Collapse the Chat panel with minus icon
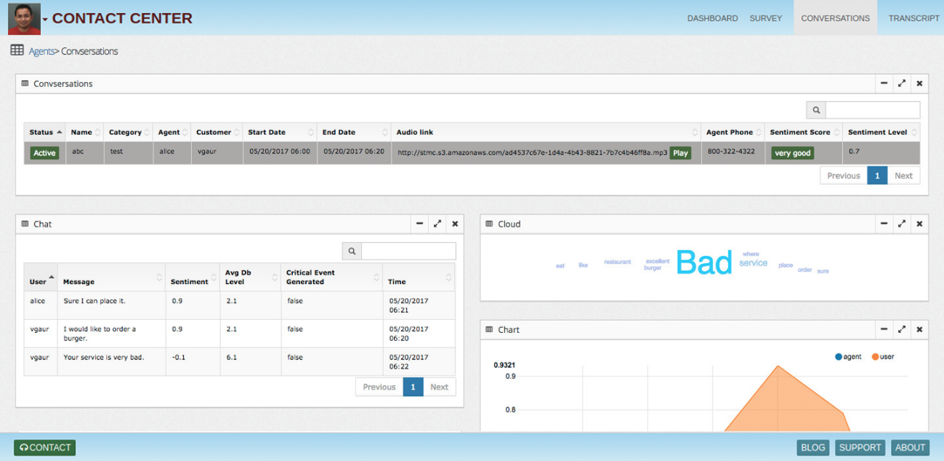 pos(420,224)
